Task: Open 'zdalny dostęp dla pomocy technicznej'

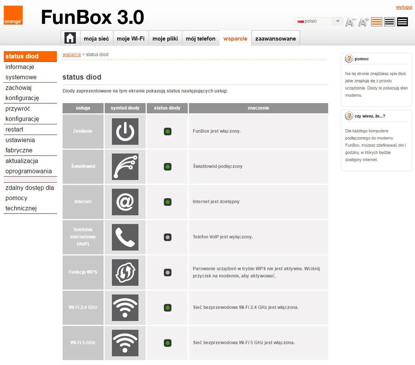Action: click(x=30, y=198)
